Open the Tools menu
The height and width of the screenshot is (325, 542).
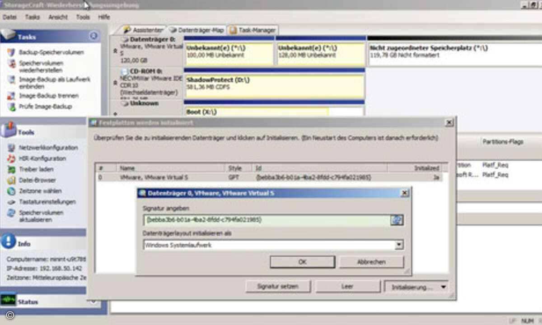(83, 17)
